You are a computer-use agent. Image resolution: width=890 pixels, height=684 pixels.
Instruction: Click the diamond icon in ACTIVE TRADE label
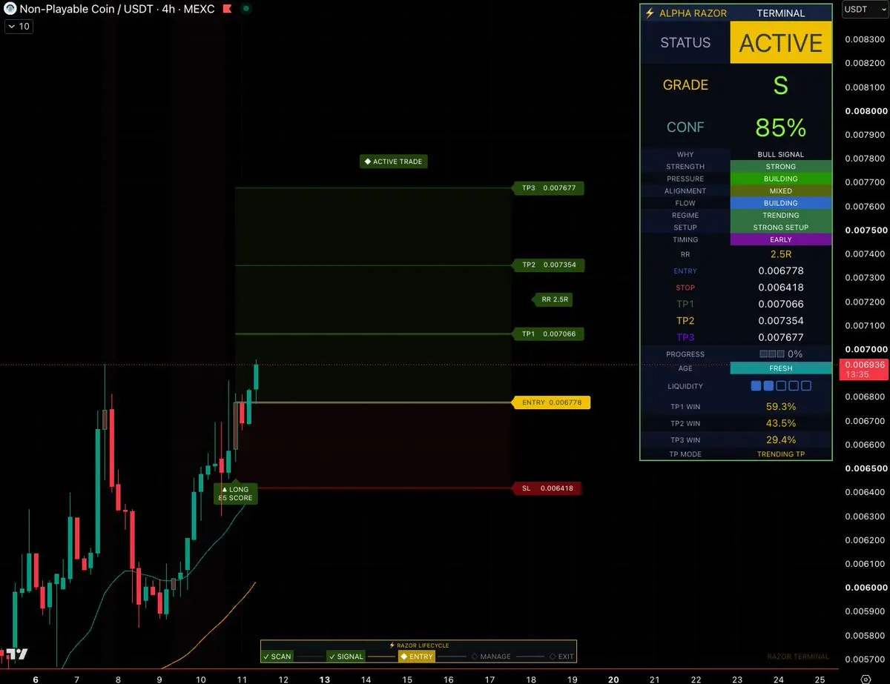click(367, 162)
